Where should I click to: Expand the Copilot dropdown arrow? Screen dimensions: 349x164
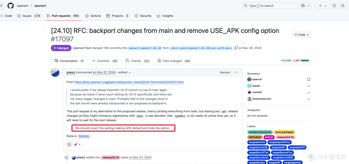[x=309, y=6]
